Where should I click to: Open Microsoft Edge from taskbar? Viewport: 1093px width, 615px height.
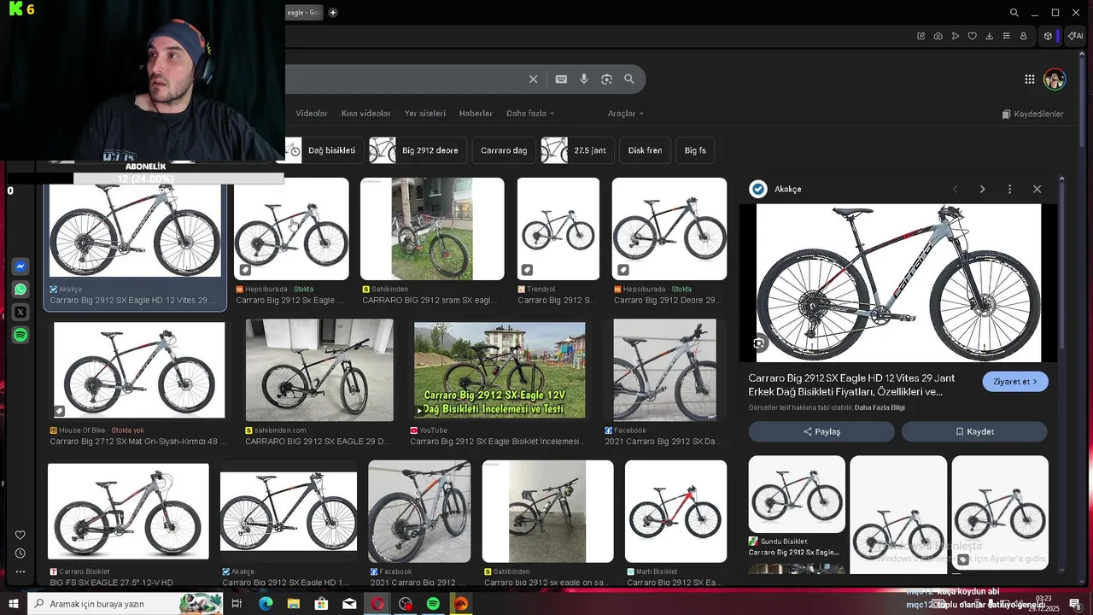tap(266, 604)
